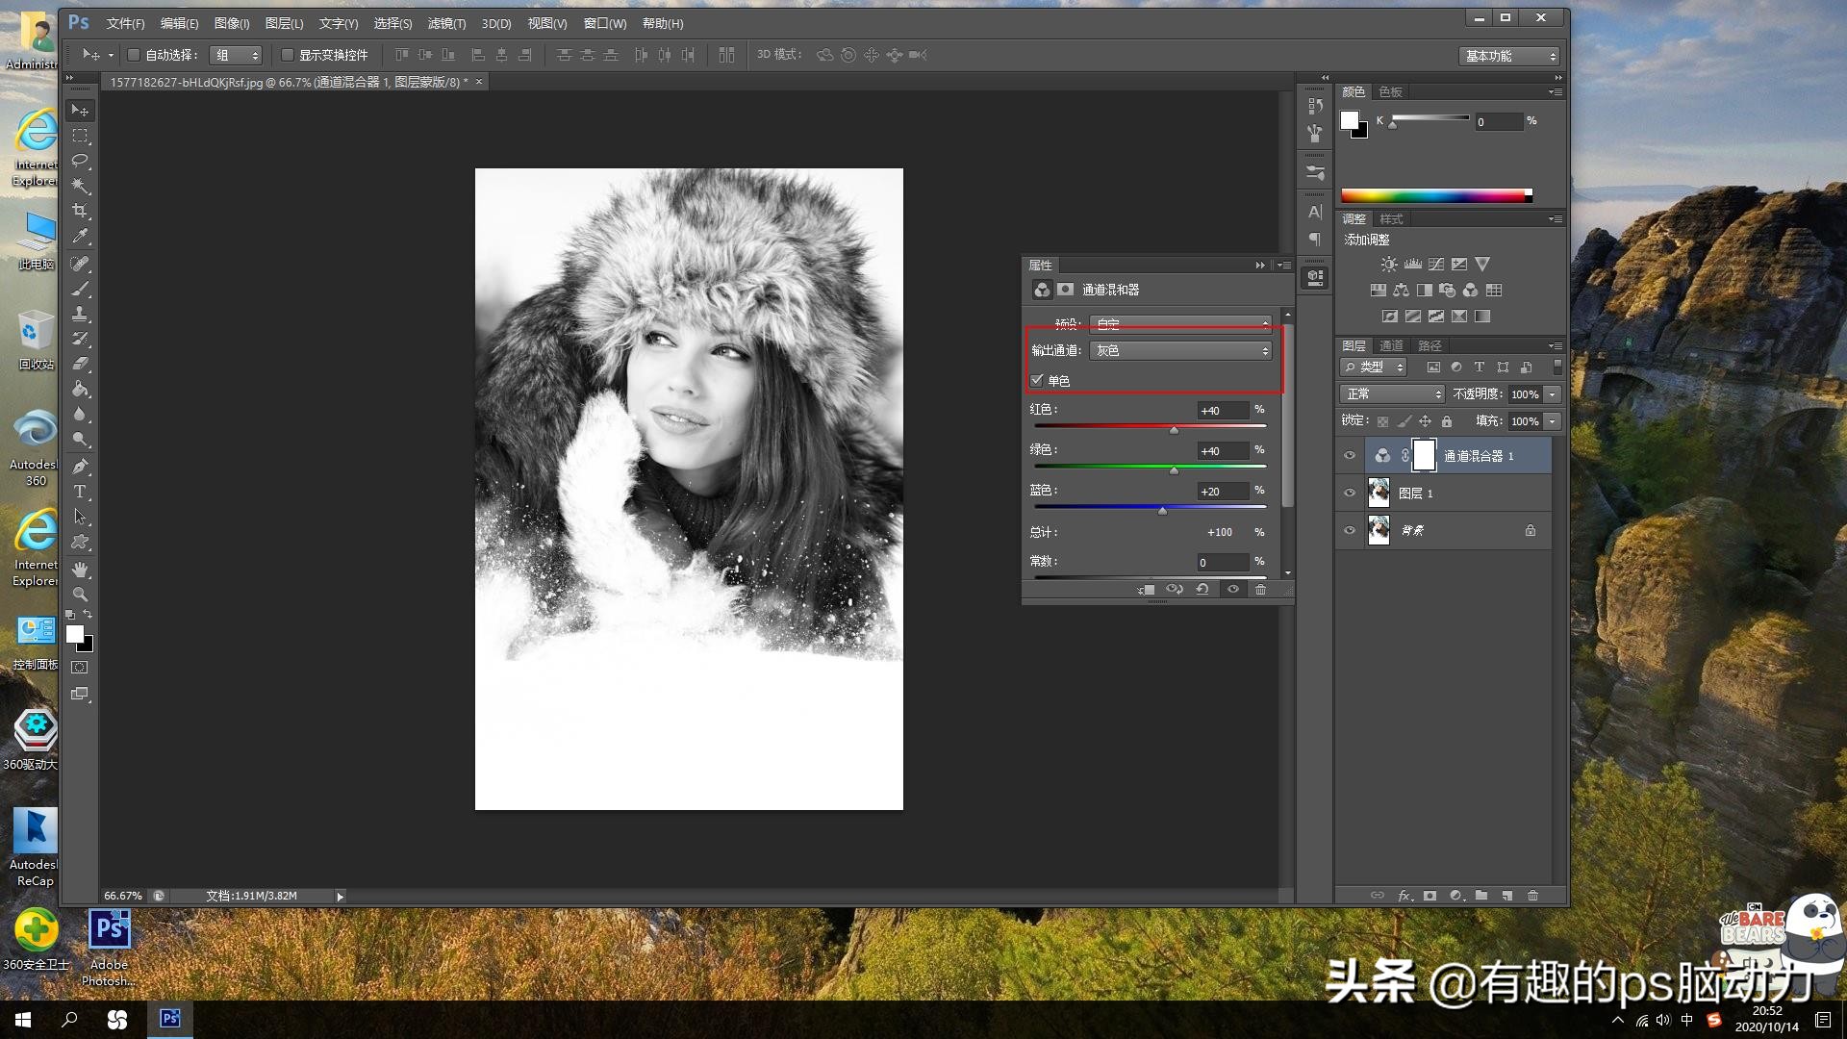1847x1039 pixels.
Task: Add a Curves adjustment
Action: [1435, 265]
